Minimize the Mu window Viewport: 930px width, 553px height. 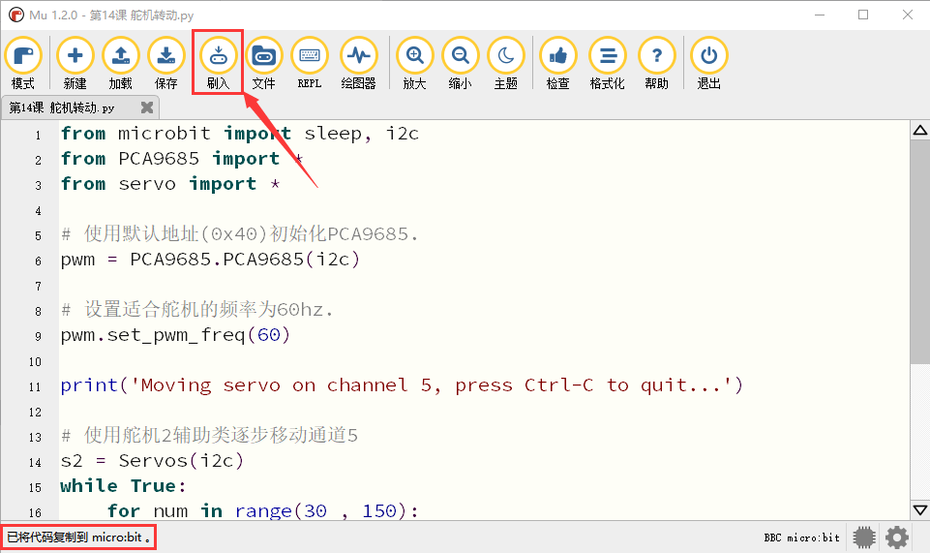point(820,15)
